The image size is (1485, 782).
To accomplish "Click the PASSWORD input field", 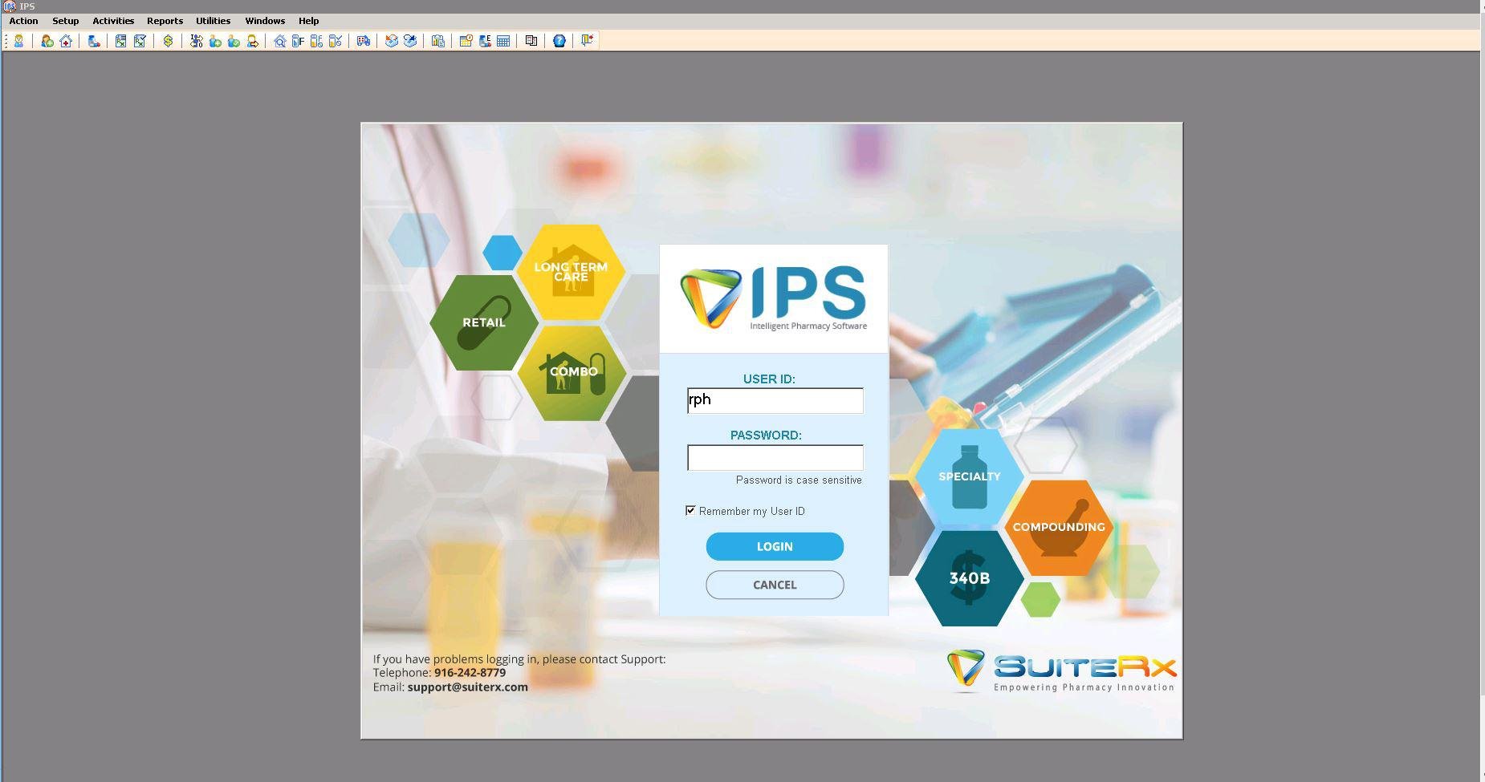I will pos(775,457).
